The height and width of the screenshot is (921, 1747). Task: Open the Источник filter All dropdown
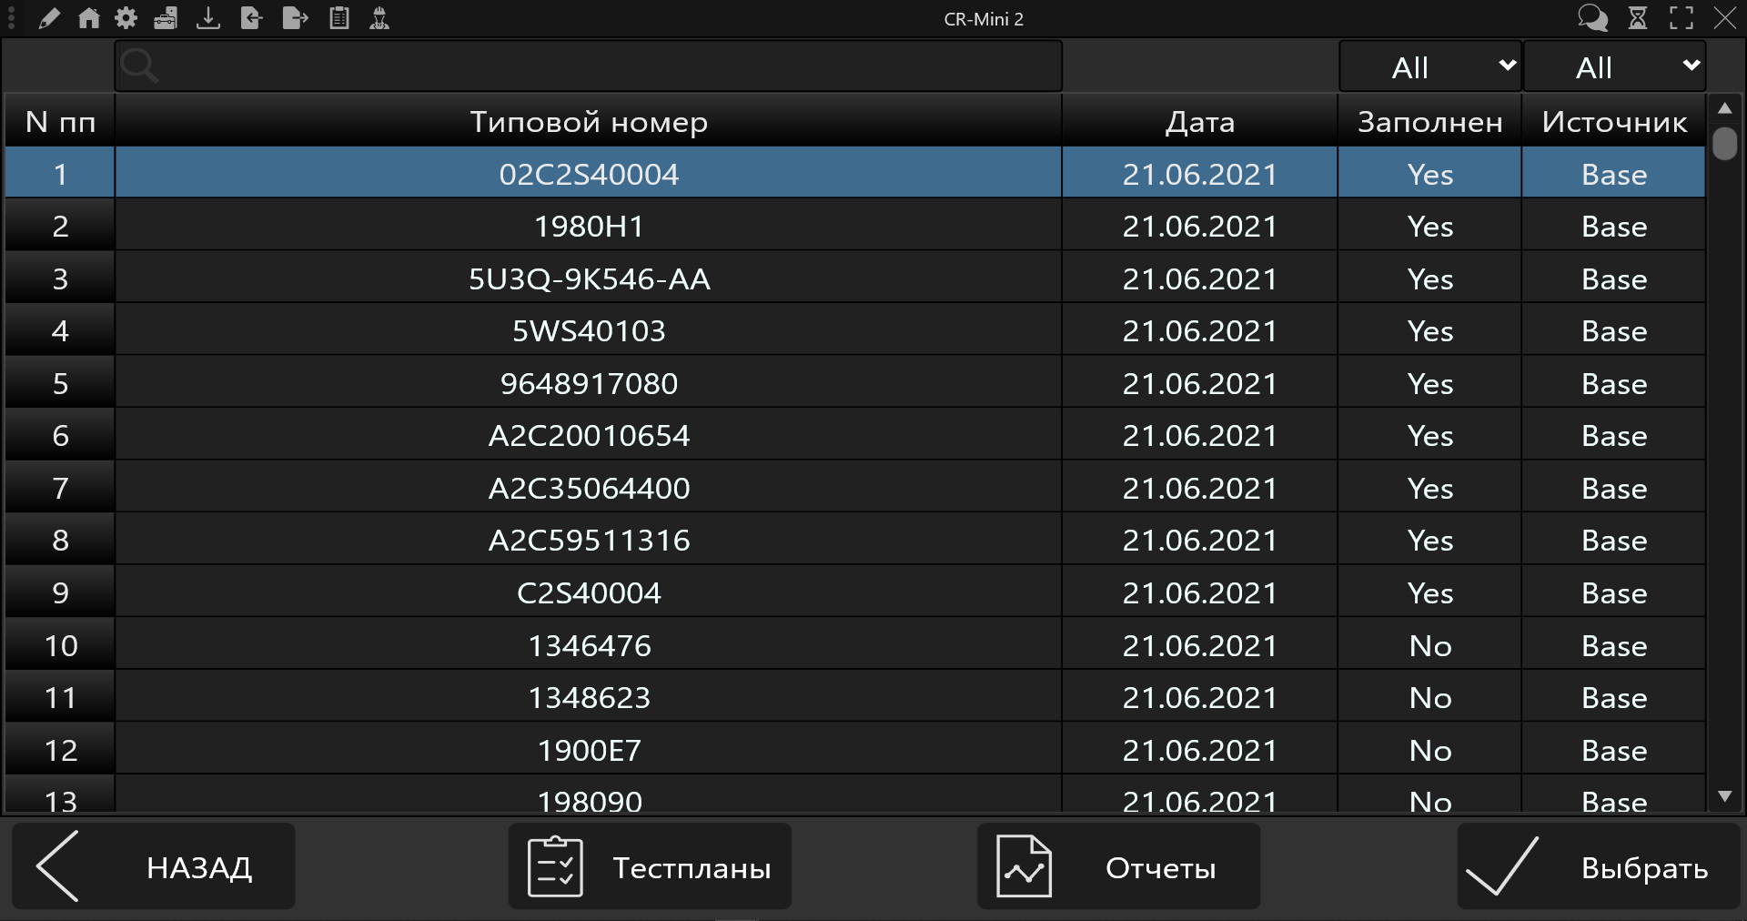click(1614, 66)
